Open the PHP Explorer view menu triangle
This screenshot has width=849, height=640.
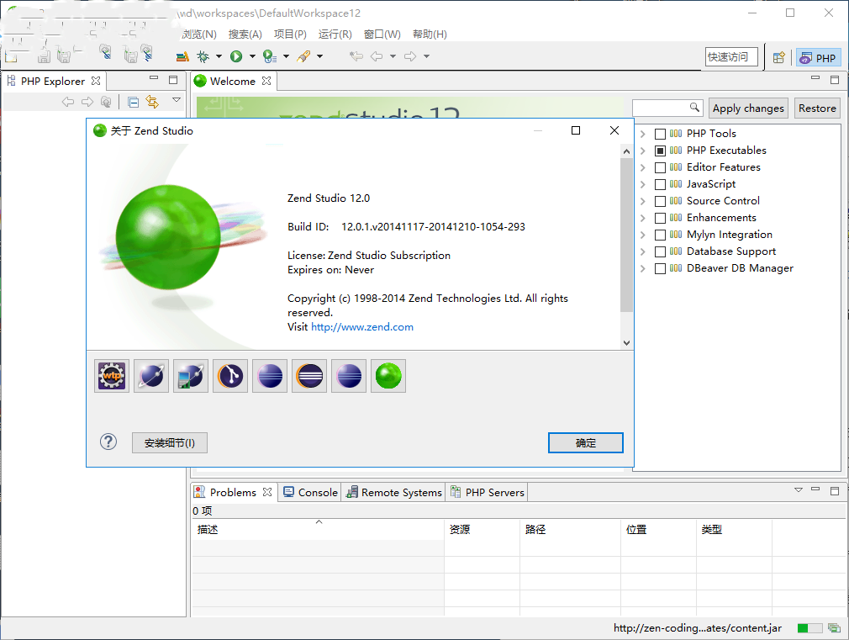pos(177,100)
